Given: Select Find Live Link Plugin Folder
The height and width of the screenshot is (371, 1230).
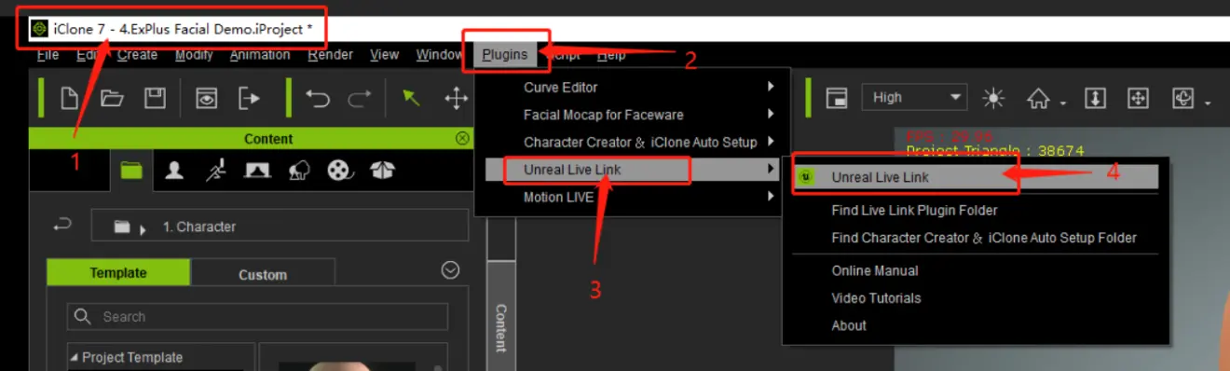Looking at the screenshot, I should pos(914,211).
